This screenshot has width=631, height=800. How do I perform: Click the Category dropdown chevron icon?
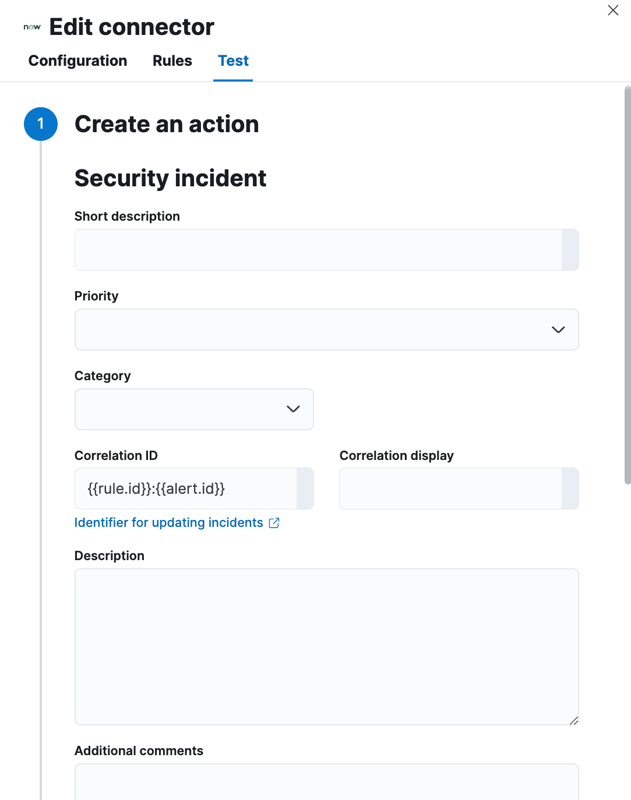pos(293,409)
